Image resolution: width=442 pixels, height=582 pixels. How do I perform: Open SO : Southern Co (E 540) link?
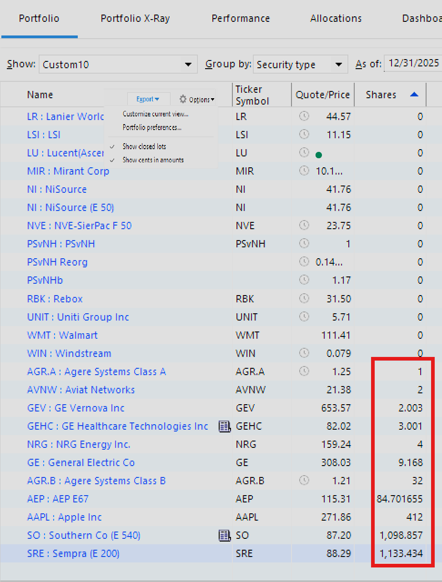tap(84, 535)
